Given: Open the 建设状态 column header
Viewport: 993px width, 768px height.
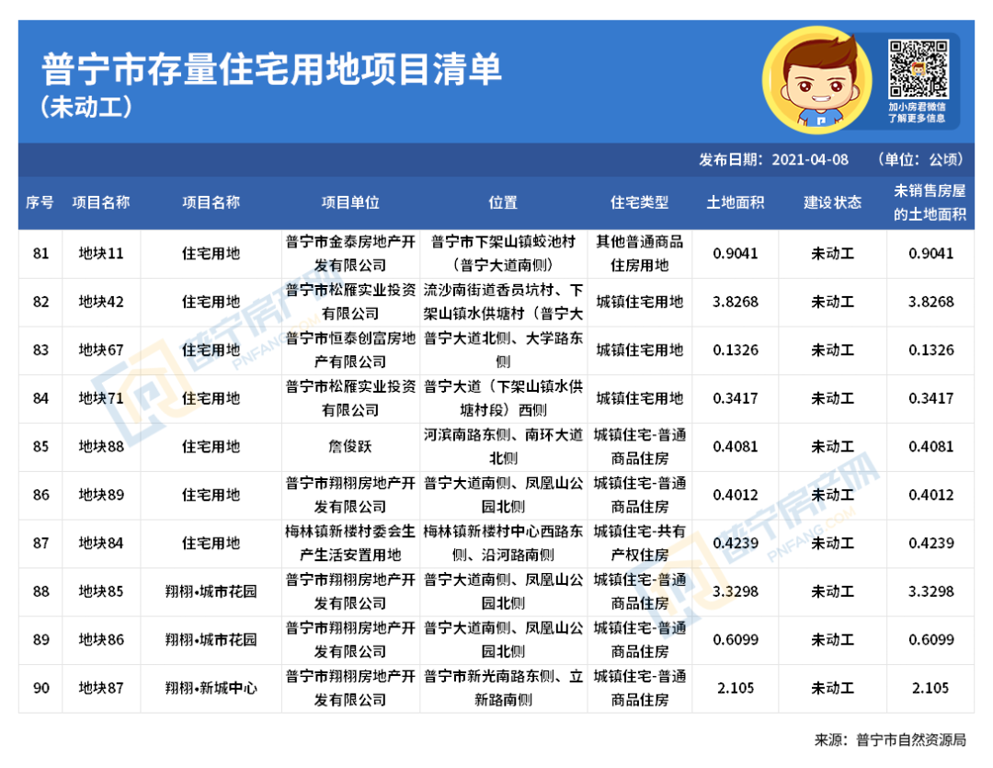Looking at the screenshot, I should 832,201.
